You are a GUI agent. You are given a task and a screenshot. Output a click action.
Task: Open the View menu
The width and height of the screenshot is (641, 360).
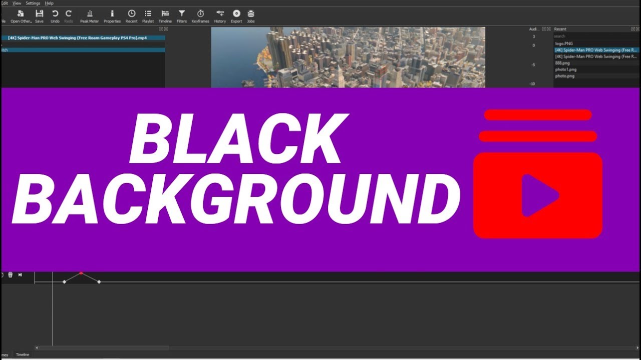17,3
